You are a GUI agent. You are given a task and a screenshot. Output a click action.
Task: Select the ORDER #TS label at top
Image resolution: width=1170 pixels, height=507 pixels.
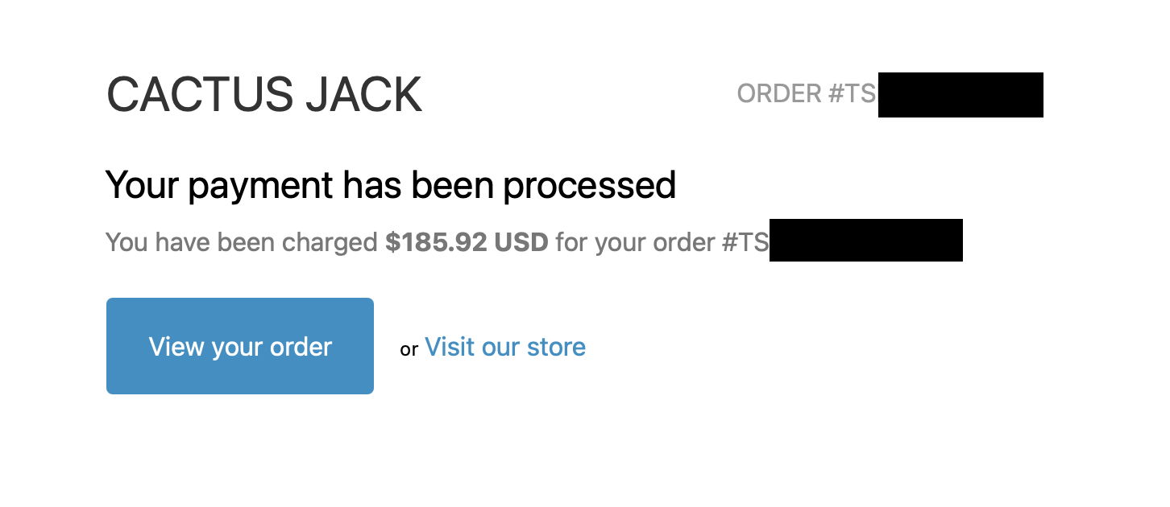click(807, 94)
